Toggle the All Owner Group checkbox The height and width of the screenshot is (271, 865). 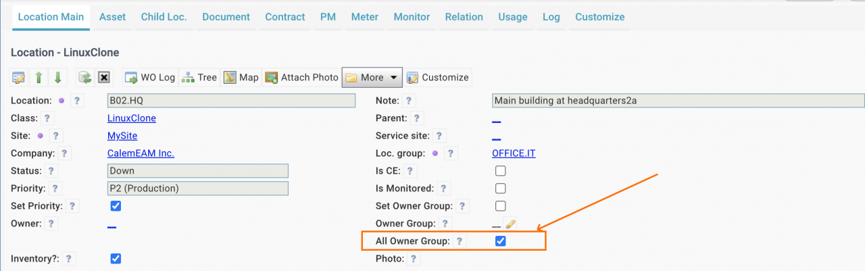(x=501, y=241)
